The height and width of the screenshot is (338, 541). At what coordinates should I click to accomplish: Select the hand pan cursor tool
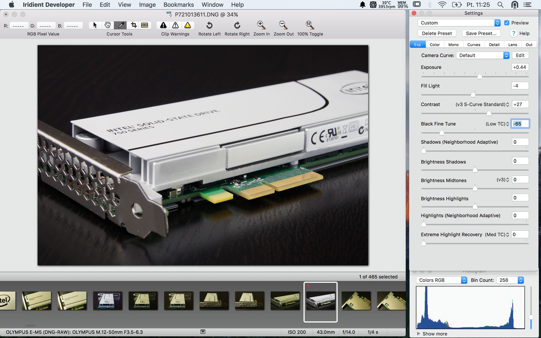tap(108, 25)
